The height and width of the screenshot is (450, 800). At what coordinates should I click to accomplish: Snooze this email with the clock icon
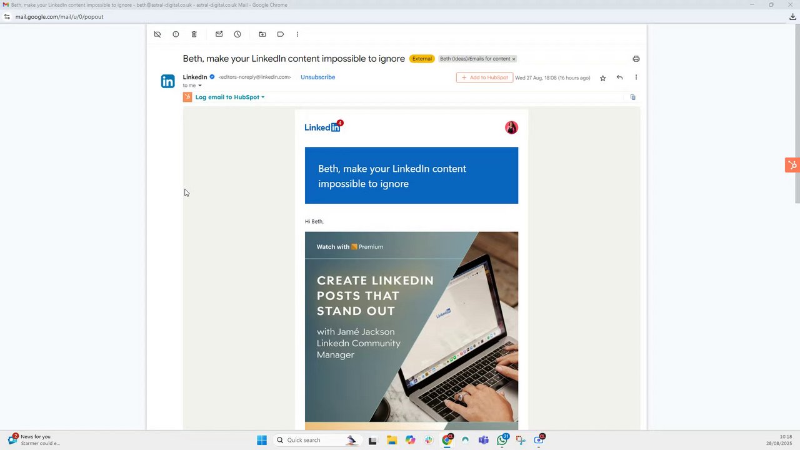pos(237,34)
